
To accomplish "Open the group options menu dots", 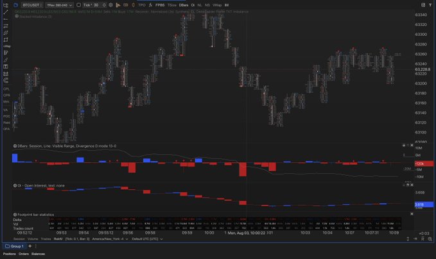I will (35, 246).
